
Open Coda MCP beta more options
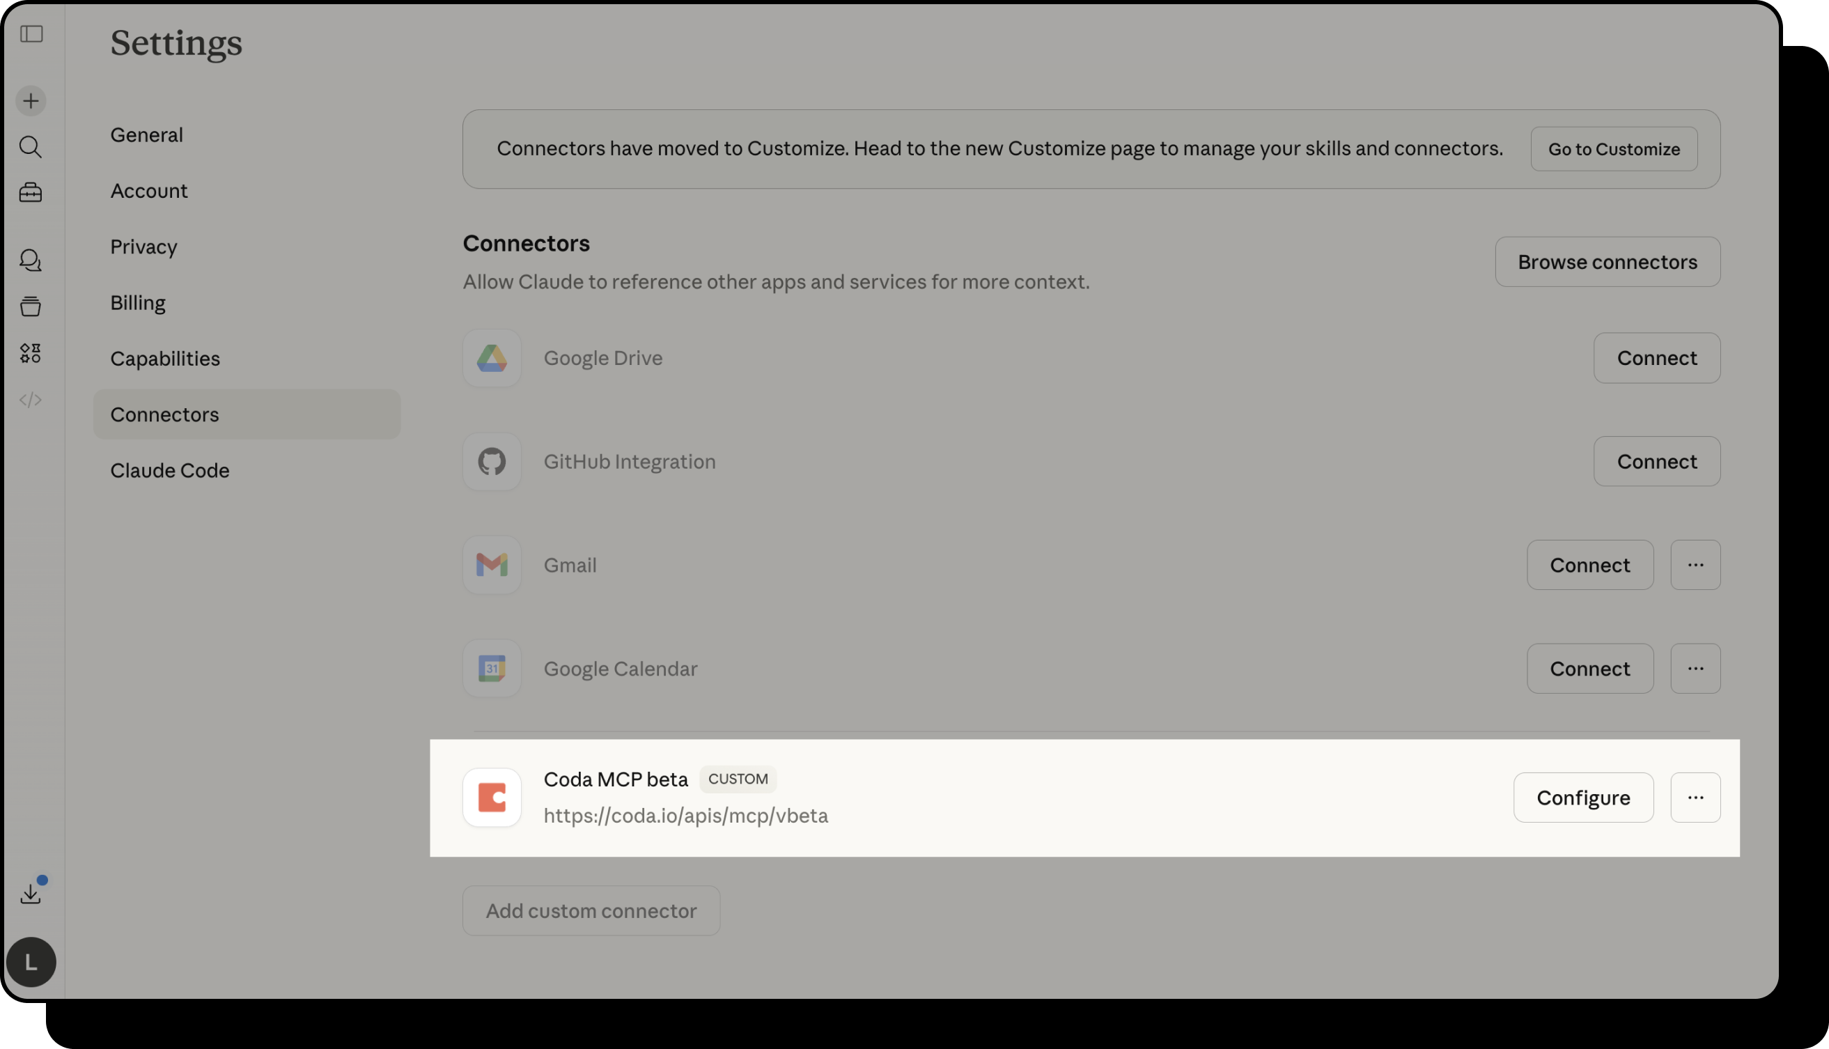click(1695, 798)
